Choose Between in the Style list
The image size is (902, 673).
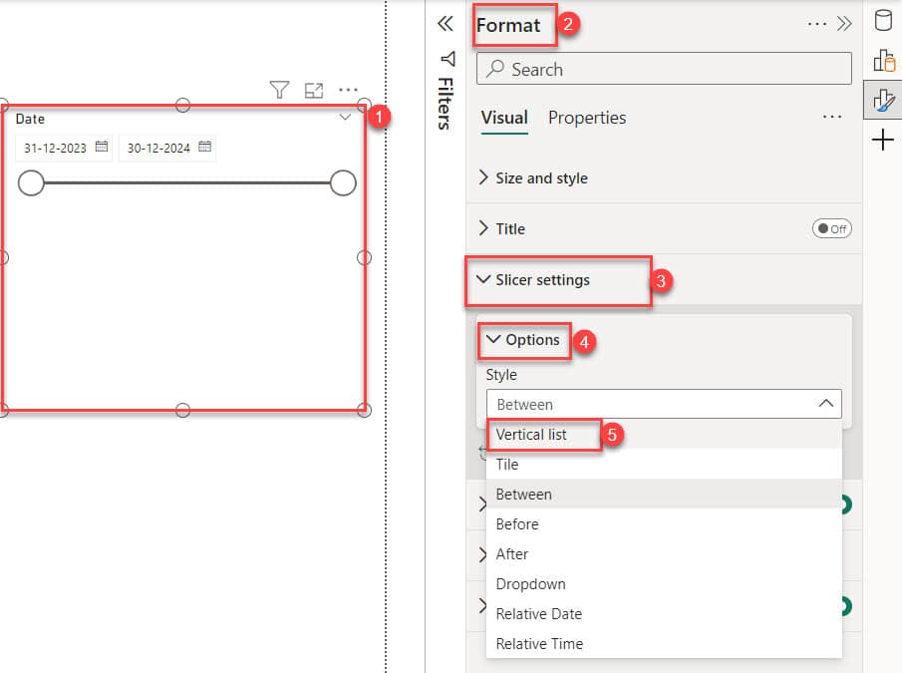tap(664, 495)
